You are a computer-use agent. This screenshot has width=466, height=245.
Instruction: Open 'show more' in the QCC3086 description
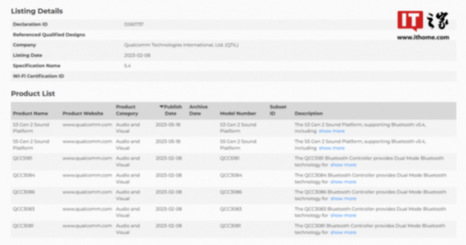(343, 199)
